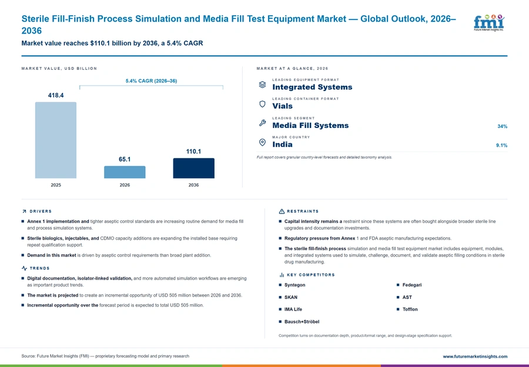Click the Drivers section heading
Image resolution: width=529 pixels, height=367 pixels.
point(41,211)
